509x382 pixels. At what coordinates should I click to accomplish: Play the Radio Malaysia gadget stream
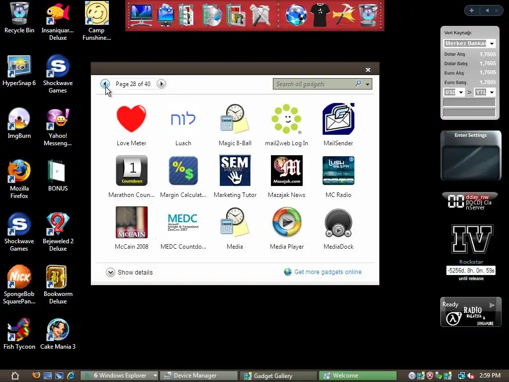point(492,305)
